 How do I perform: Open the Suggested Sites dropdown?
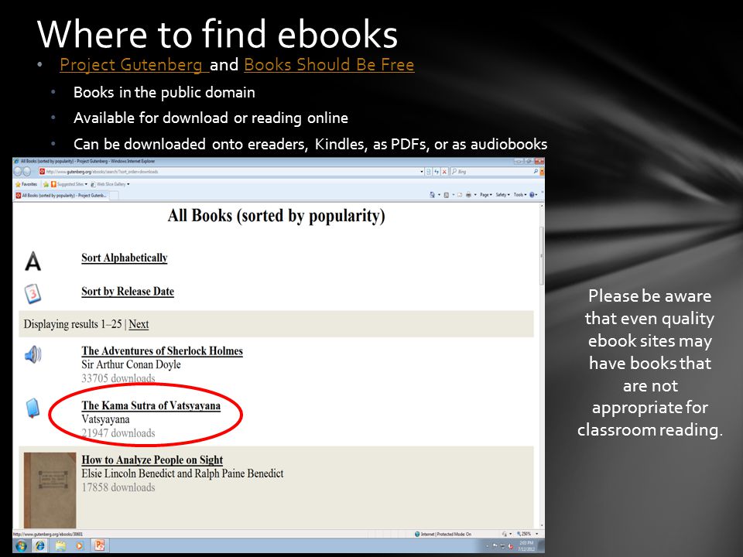coord(69,184)
